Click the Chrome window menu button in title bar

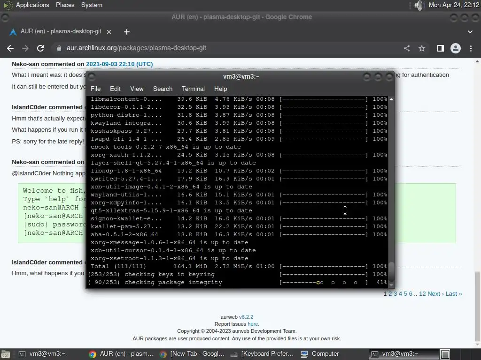[x=5, y=17]
